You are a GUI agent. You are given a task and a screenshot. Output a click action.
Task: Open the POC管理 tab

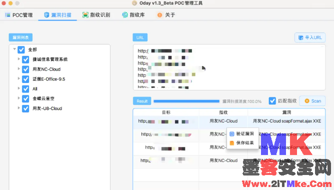coord(19,15)
